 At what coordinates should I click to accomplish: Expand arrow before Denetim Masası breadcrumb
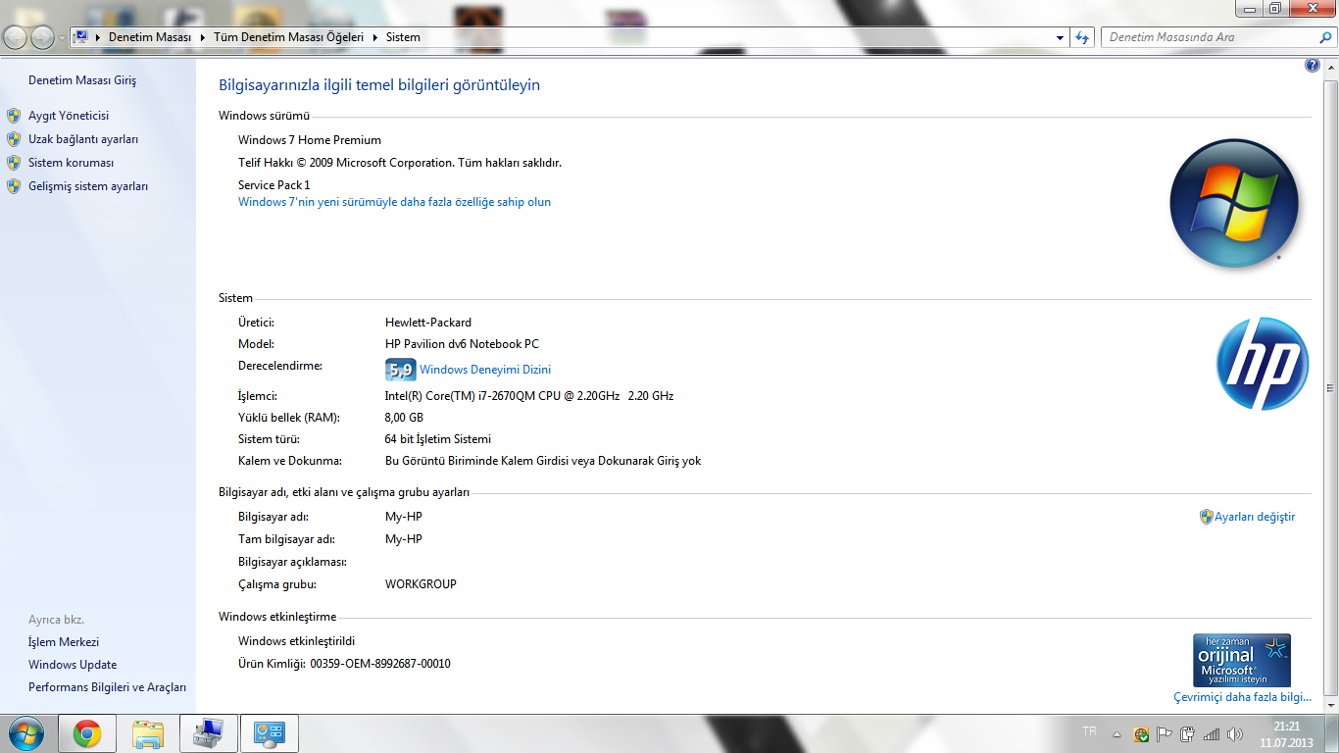98,37
